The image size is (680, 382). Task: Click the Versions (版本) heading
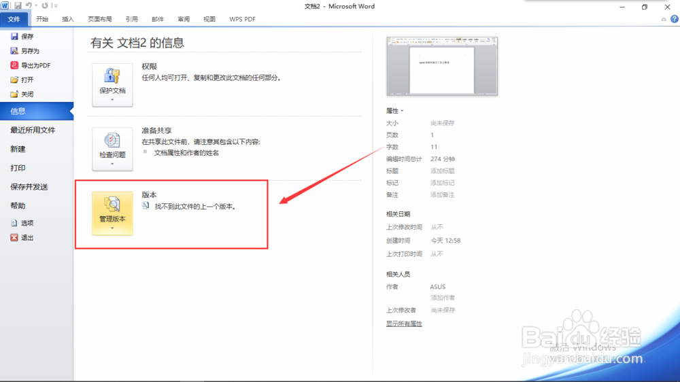point(149,194)
